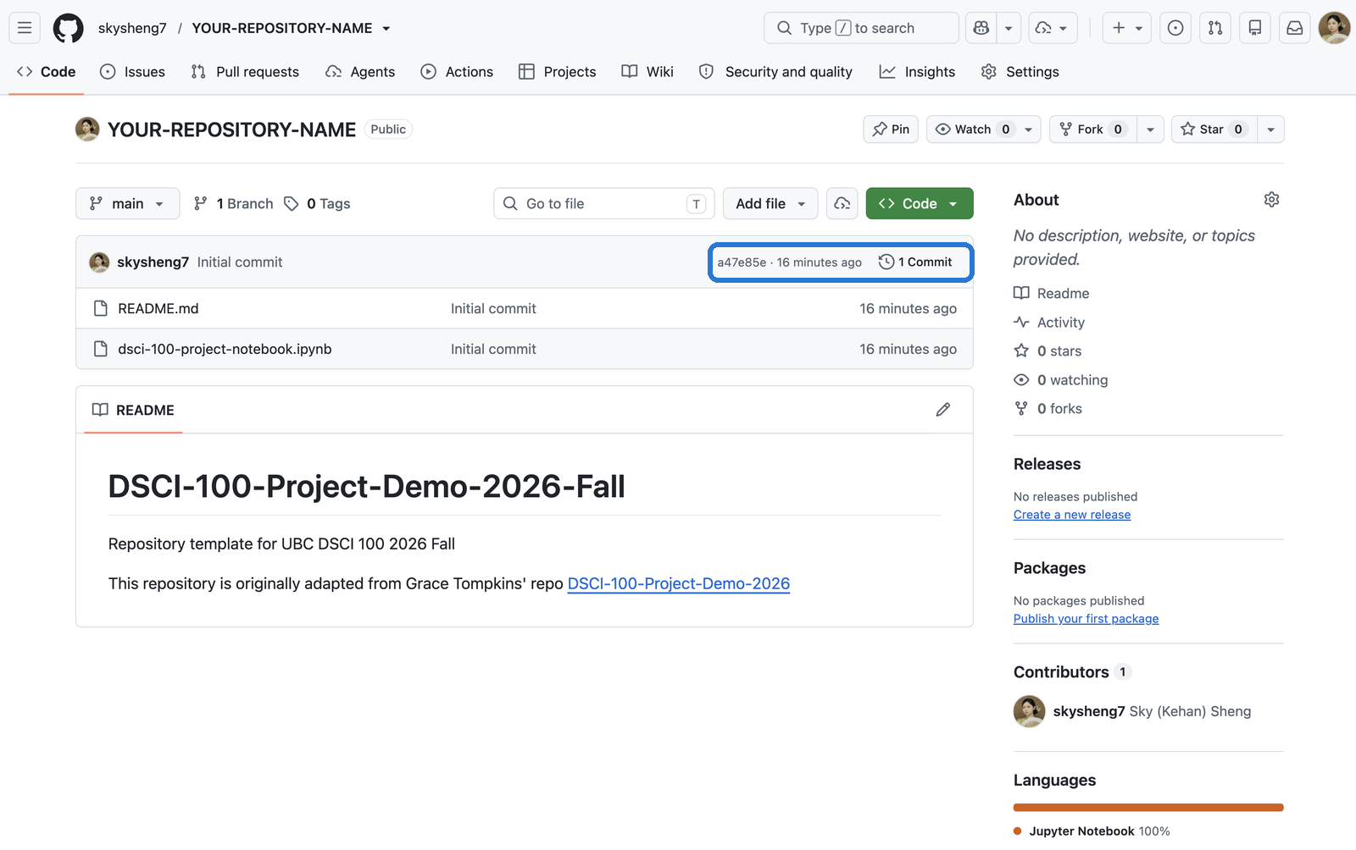Open the DSCI-100-Project-Demo-2026 repo link
The image size is (1356, 850).
tap(679, 583)
